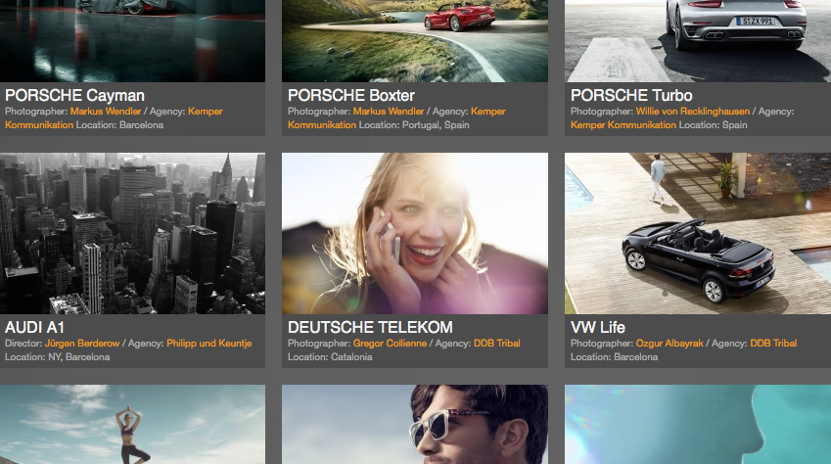831x464 pixels.
Task: Click Markus Wendler link under PORSCHE Boxter
Action: tap(389, 112)
